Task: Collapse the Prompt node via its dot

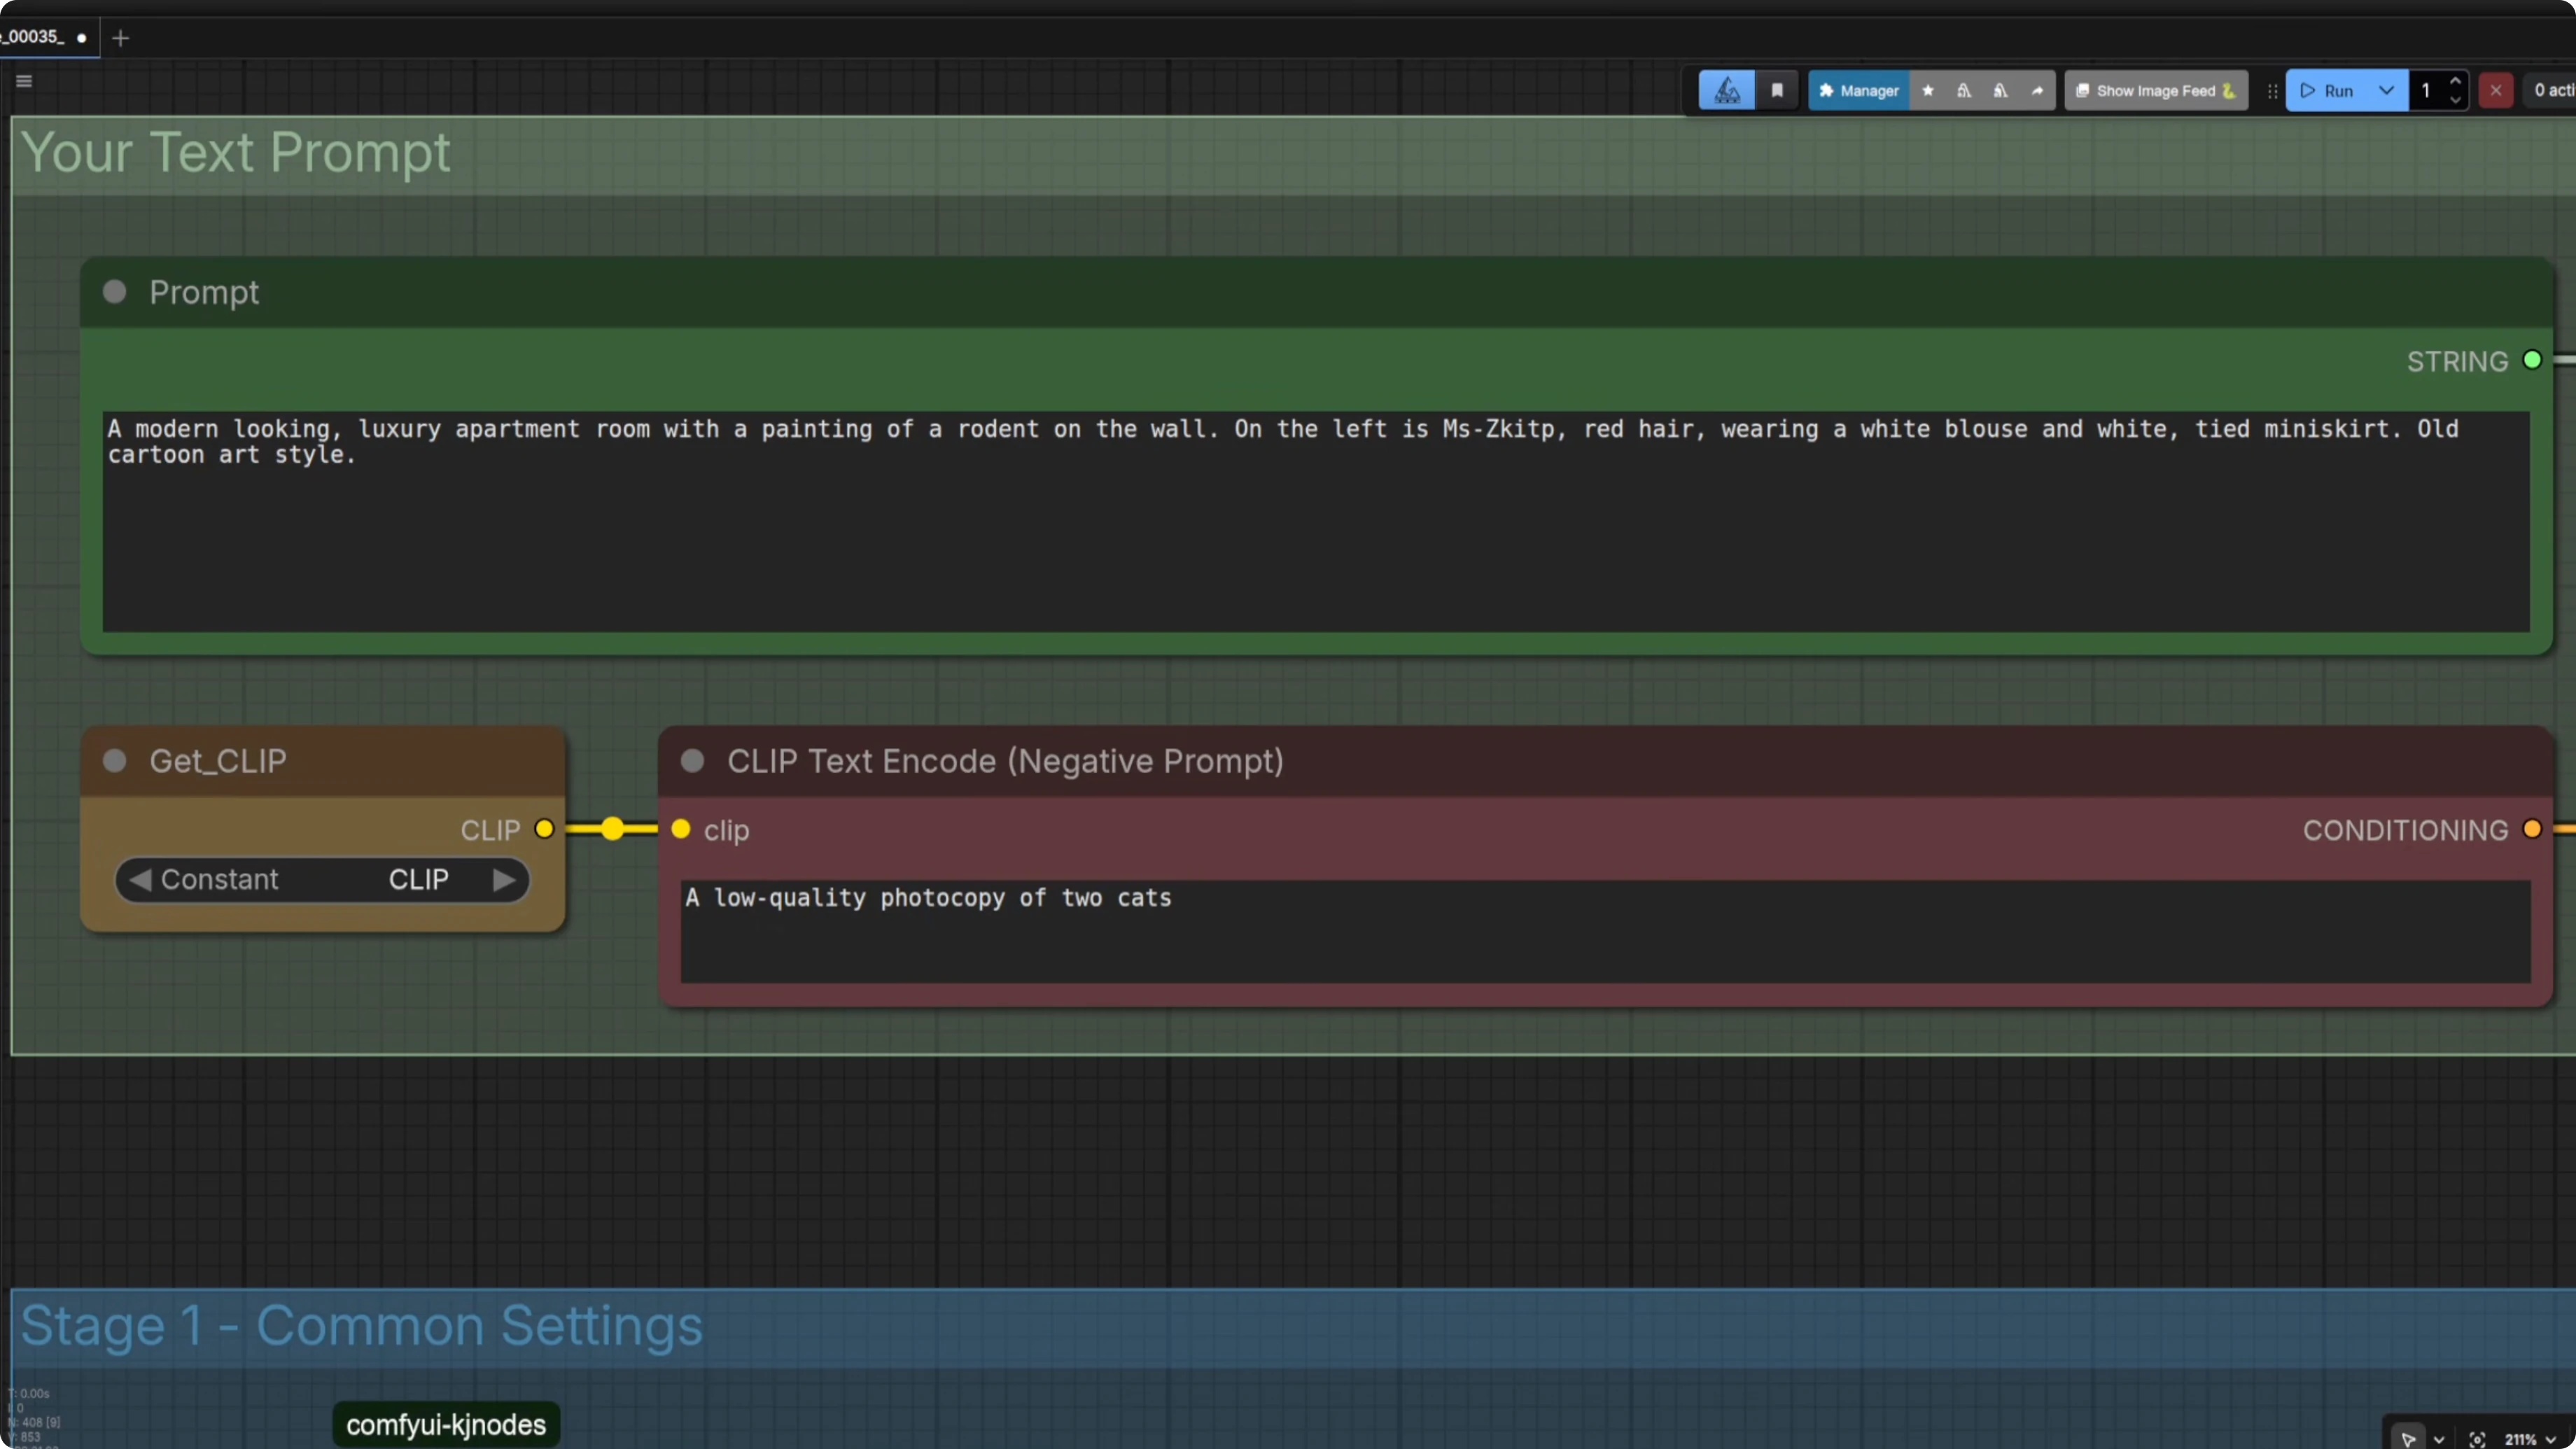Action: [115, 291]
